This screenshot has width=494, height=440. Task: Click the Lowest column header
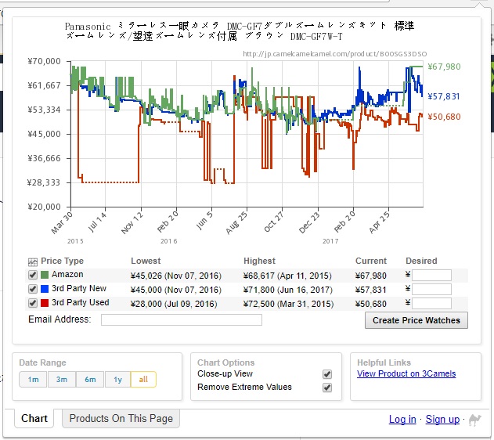coord(146,261)
